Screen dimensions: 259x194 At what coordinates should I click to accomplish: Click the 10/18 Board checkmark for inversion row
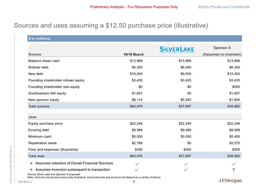pos(137,170)
